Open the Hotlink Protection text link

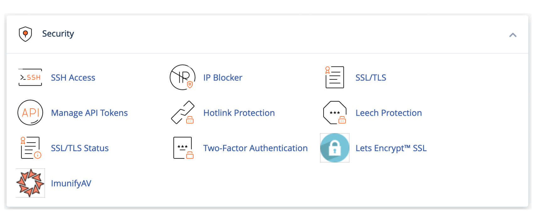(x=239, y=113)
